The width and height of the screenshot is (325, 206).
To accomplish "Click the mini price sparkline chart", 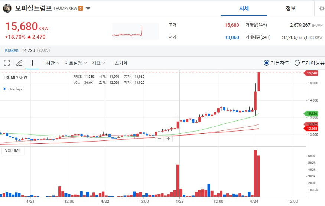I will click(x=127, y=31).
